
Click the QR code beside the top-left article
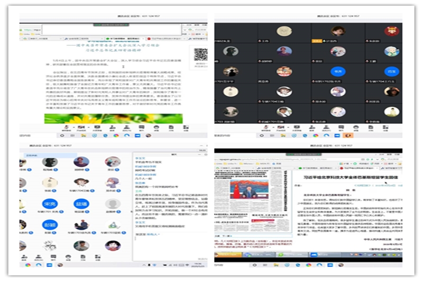pos(200,54)
